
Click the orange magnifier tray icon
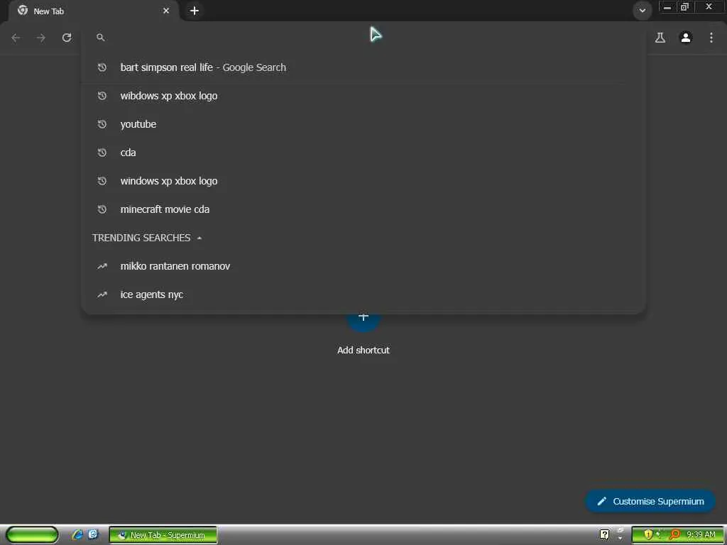click(674, 535)
